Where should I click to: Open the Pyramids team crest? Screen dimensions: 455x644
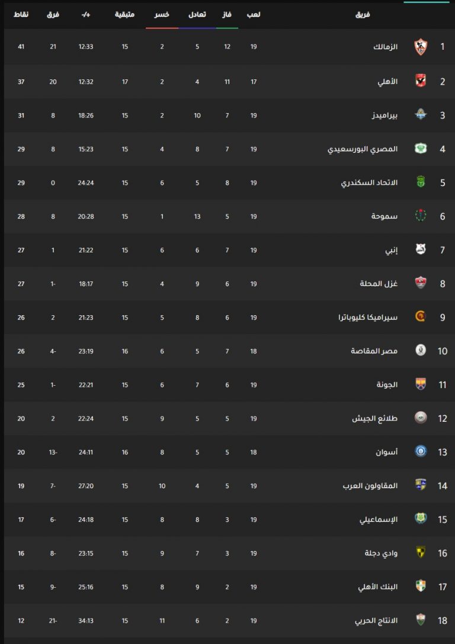pyautogui.click(x=421, y=114)
